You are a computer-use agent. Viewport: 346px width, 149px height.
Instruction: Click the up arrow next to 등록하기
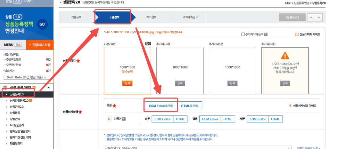[311, 17]
